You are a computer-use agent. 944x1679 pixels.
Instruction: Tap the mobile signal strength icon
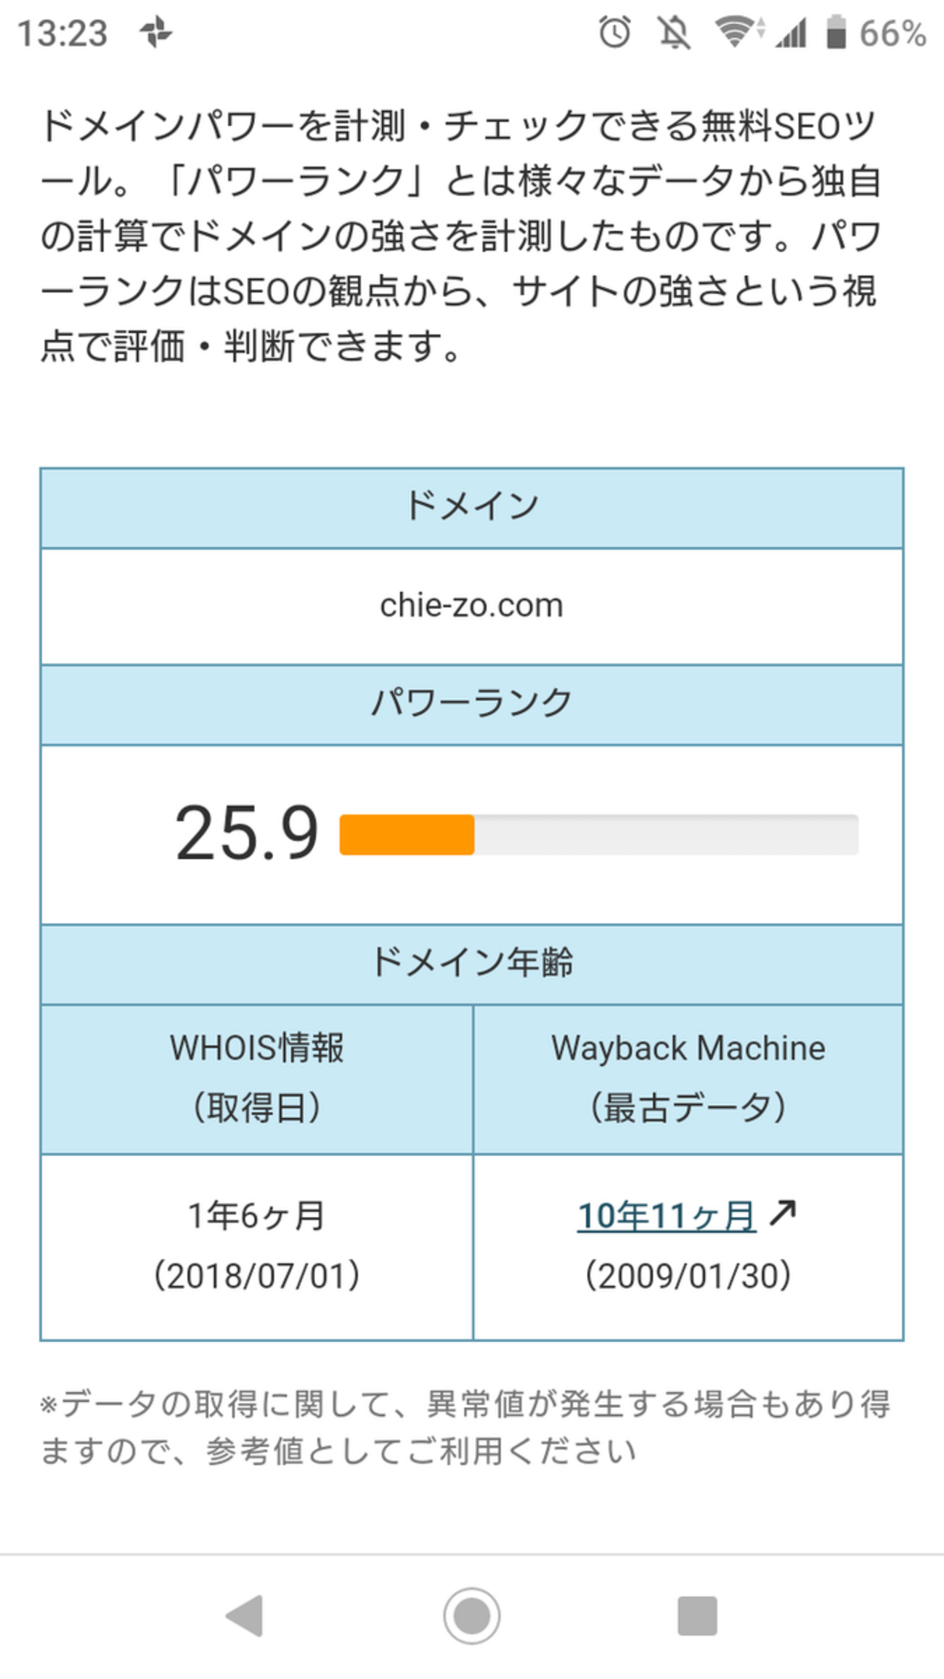(792, 33)
